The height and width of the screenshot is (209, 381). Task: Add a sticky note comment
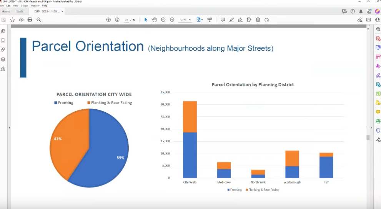tap(223, 20)
